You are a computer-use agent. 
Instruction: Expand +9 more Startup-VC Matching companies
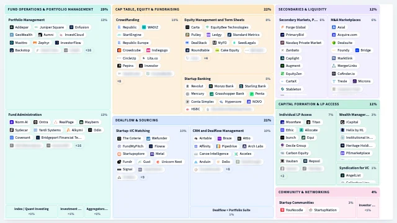coord(143,177)
